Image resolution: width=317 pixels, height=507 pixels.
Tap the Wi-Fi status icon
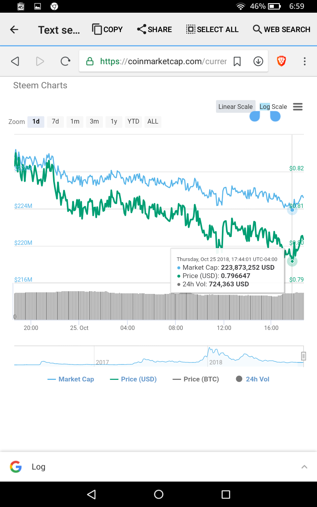pyautogui.click(x=241, y=6)
